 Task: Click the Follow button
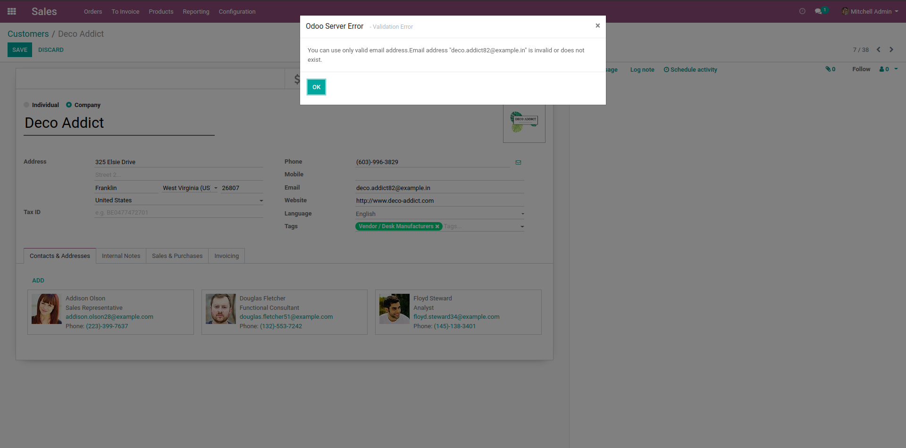pos(861,69)
